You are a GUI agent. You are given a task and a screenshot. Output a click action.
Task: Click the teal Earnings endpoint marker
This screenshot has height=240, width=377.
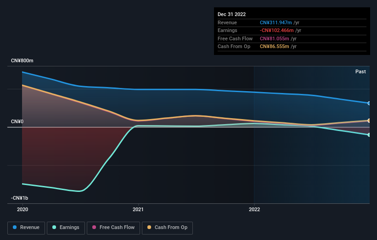(x=369, y=135)
